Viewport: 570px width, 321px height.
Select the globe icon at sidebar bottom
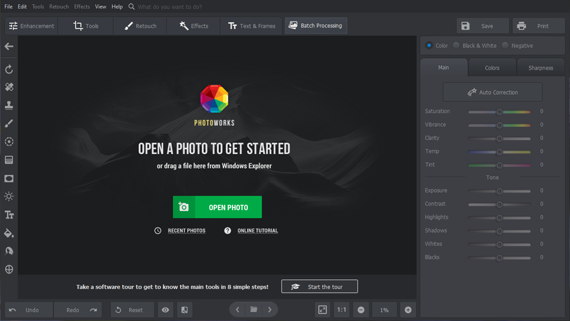9,270
